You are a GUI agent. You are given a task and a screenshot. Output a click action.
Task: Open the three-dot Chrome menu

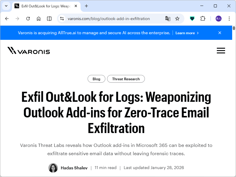coord(229,18)
